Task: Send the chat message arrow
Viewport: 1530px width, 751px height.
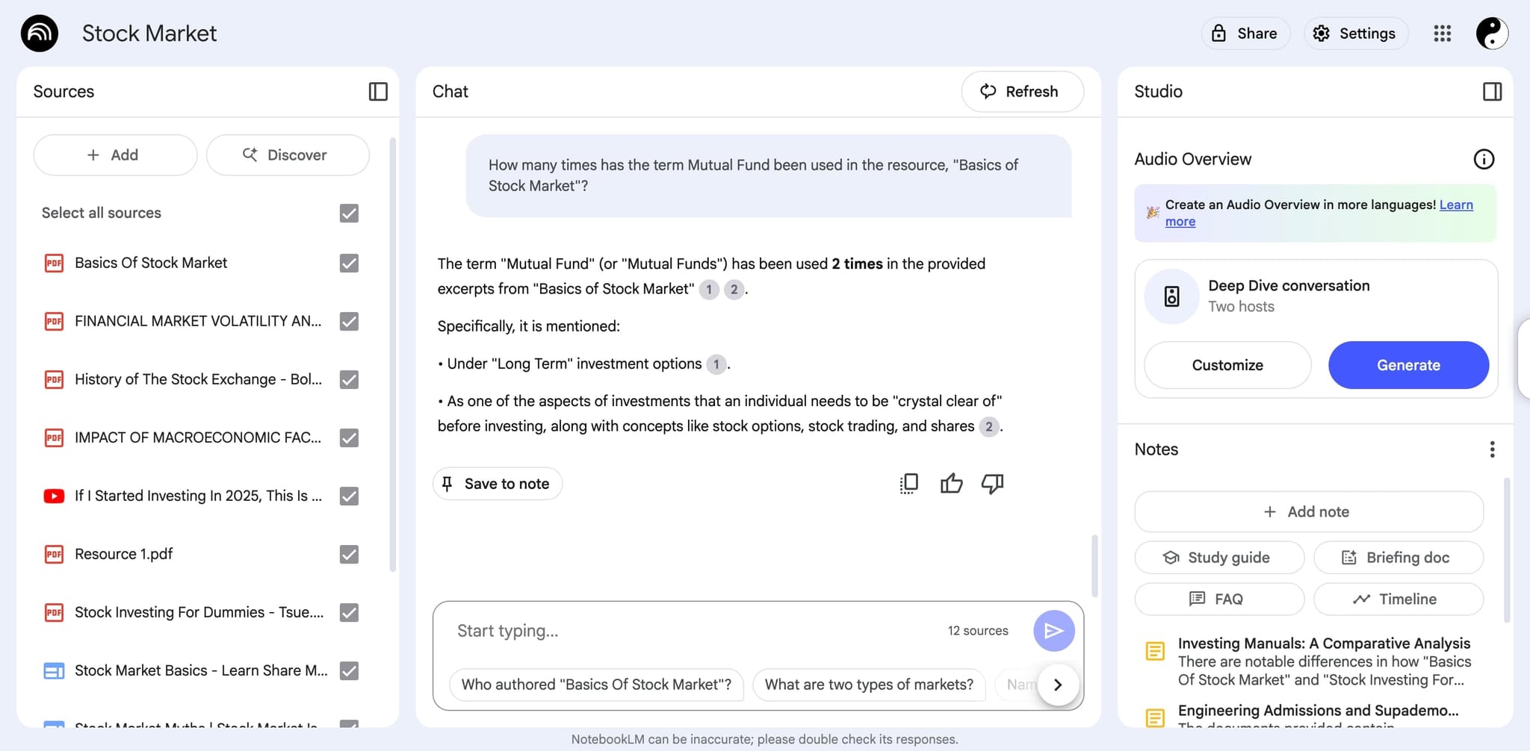Action: pyautogui.click(x=1053, y=630)
